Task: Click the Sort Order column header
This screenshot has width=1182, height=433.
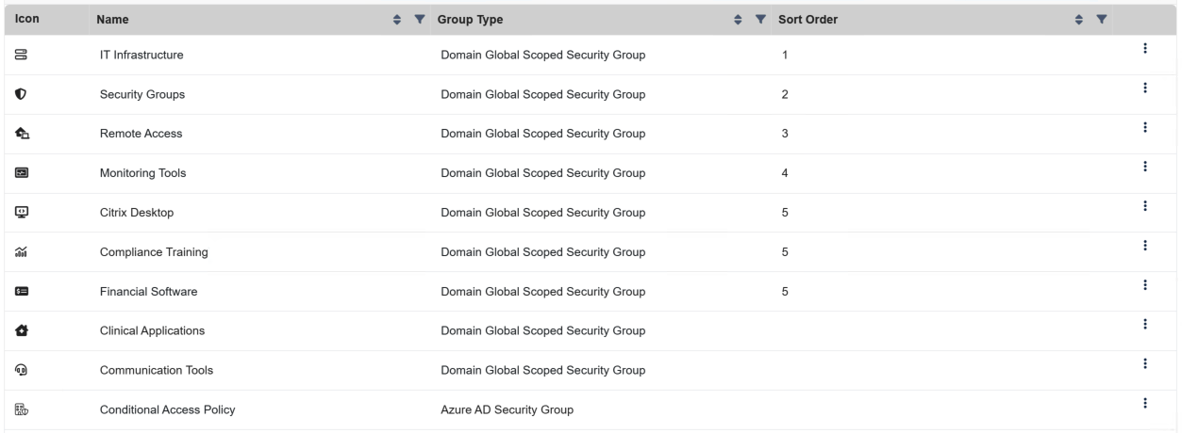Action: [809, 19]
